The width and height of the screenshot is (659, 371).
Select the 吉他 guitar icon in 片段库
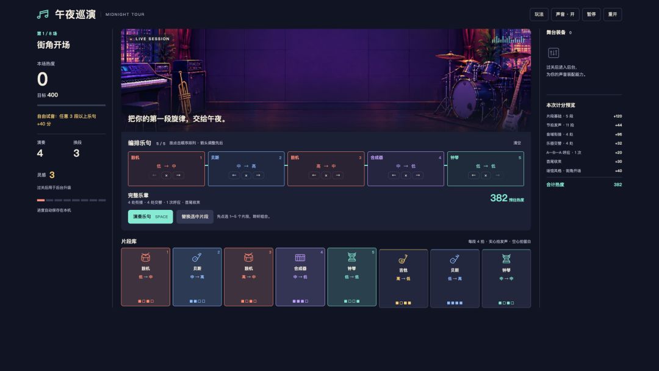(x=403, y=259)
